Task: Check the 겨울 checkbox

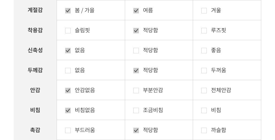Action: point(204,11)
